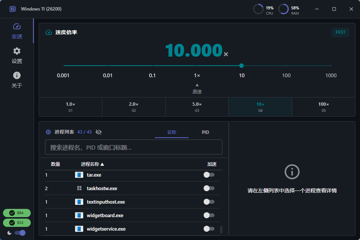Click the taskhostw.exe process icon
Screen dimensions: 360x240
(79, 188)
